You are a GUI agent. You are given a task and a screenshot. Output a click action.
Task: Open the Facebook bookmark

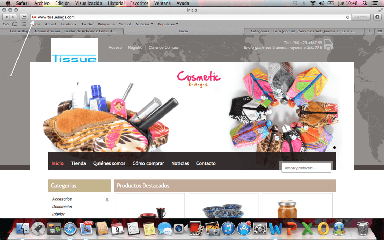tap(68, 24)
